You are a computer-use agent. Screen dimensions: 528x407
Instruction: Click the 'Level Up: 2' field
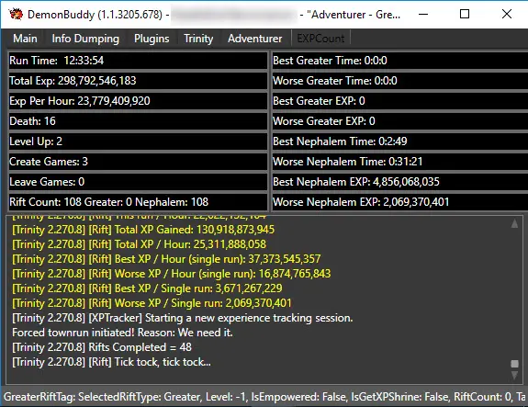click(138, 141)
